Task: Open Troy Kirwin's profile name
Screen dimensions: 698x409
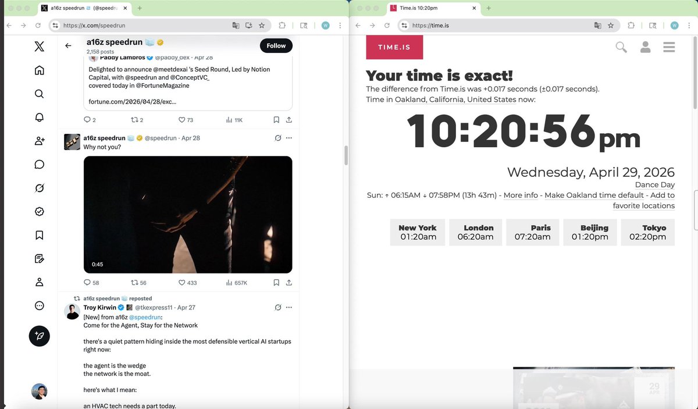Action: coord(100,307)
